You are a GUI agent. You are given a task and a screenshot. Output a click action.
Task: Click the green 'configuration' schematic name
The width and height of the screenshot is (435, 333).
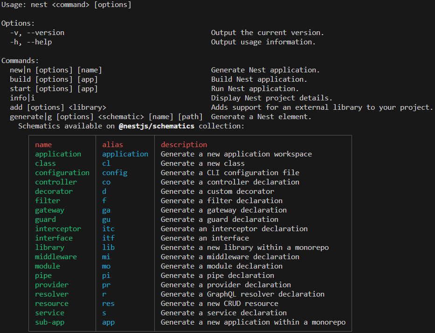[62, 173]
